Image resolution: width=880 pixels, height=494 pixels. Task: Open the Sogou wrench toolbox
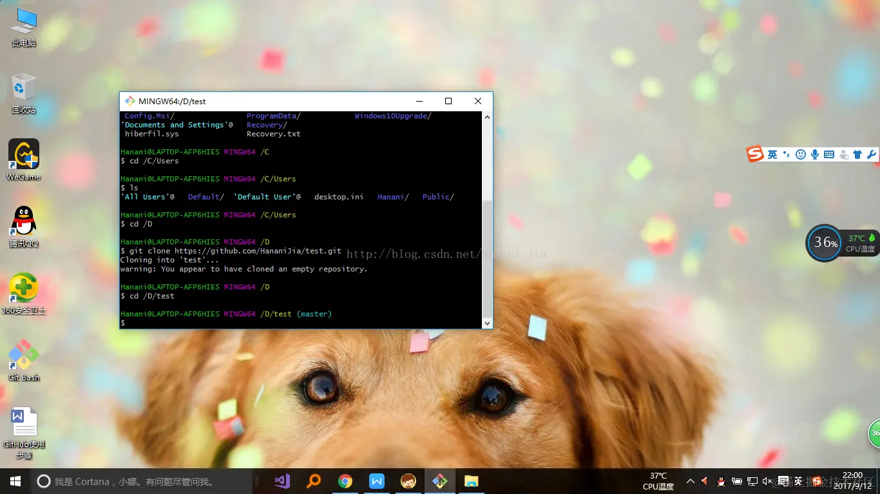coord(872,154)
